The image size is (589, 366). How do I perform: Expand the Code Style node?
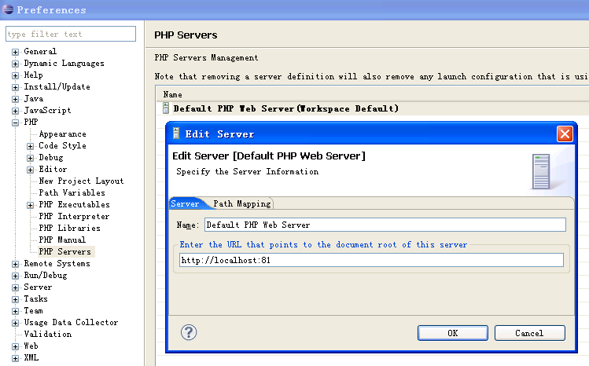[30, 146]
